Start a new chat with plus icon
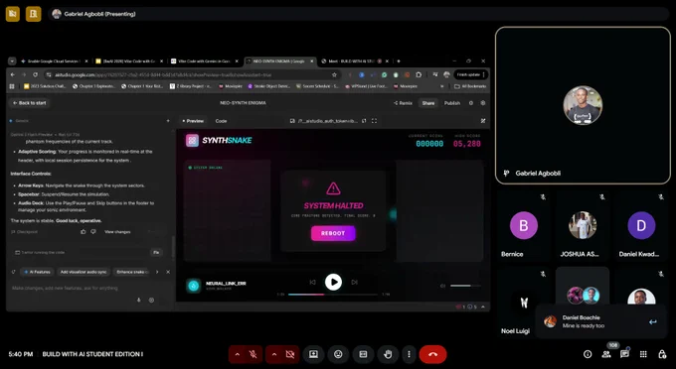Image resolution: width=676 pixels, height=369 pixels. tap(168, 121)
